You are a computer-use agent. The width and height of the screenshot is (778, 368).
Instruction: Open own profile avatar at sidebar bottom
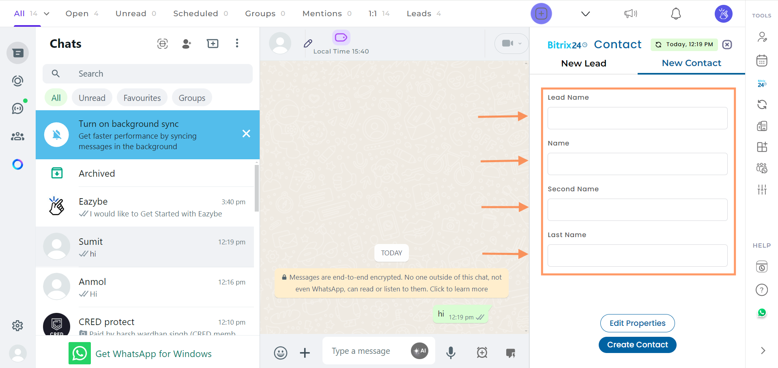coord(17,353)
